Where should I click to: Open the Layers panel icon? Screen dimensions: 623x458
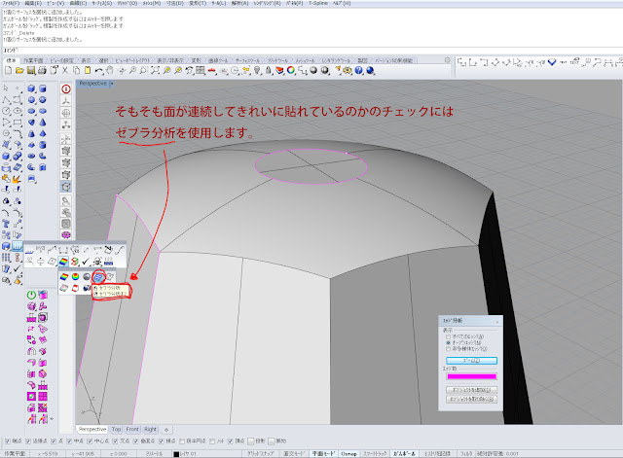click(x=279, y=71)
